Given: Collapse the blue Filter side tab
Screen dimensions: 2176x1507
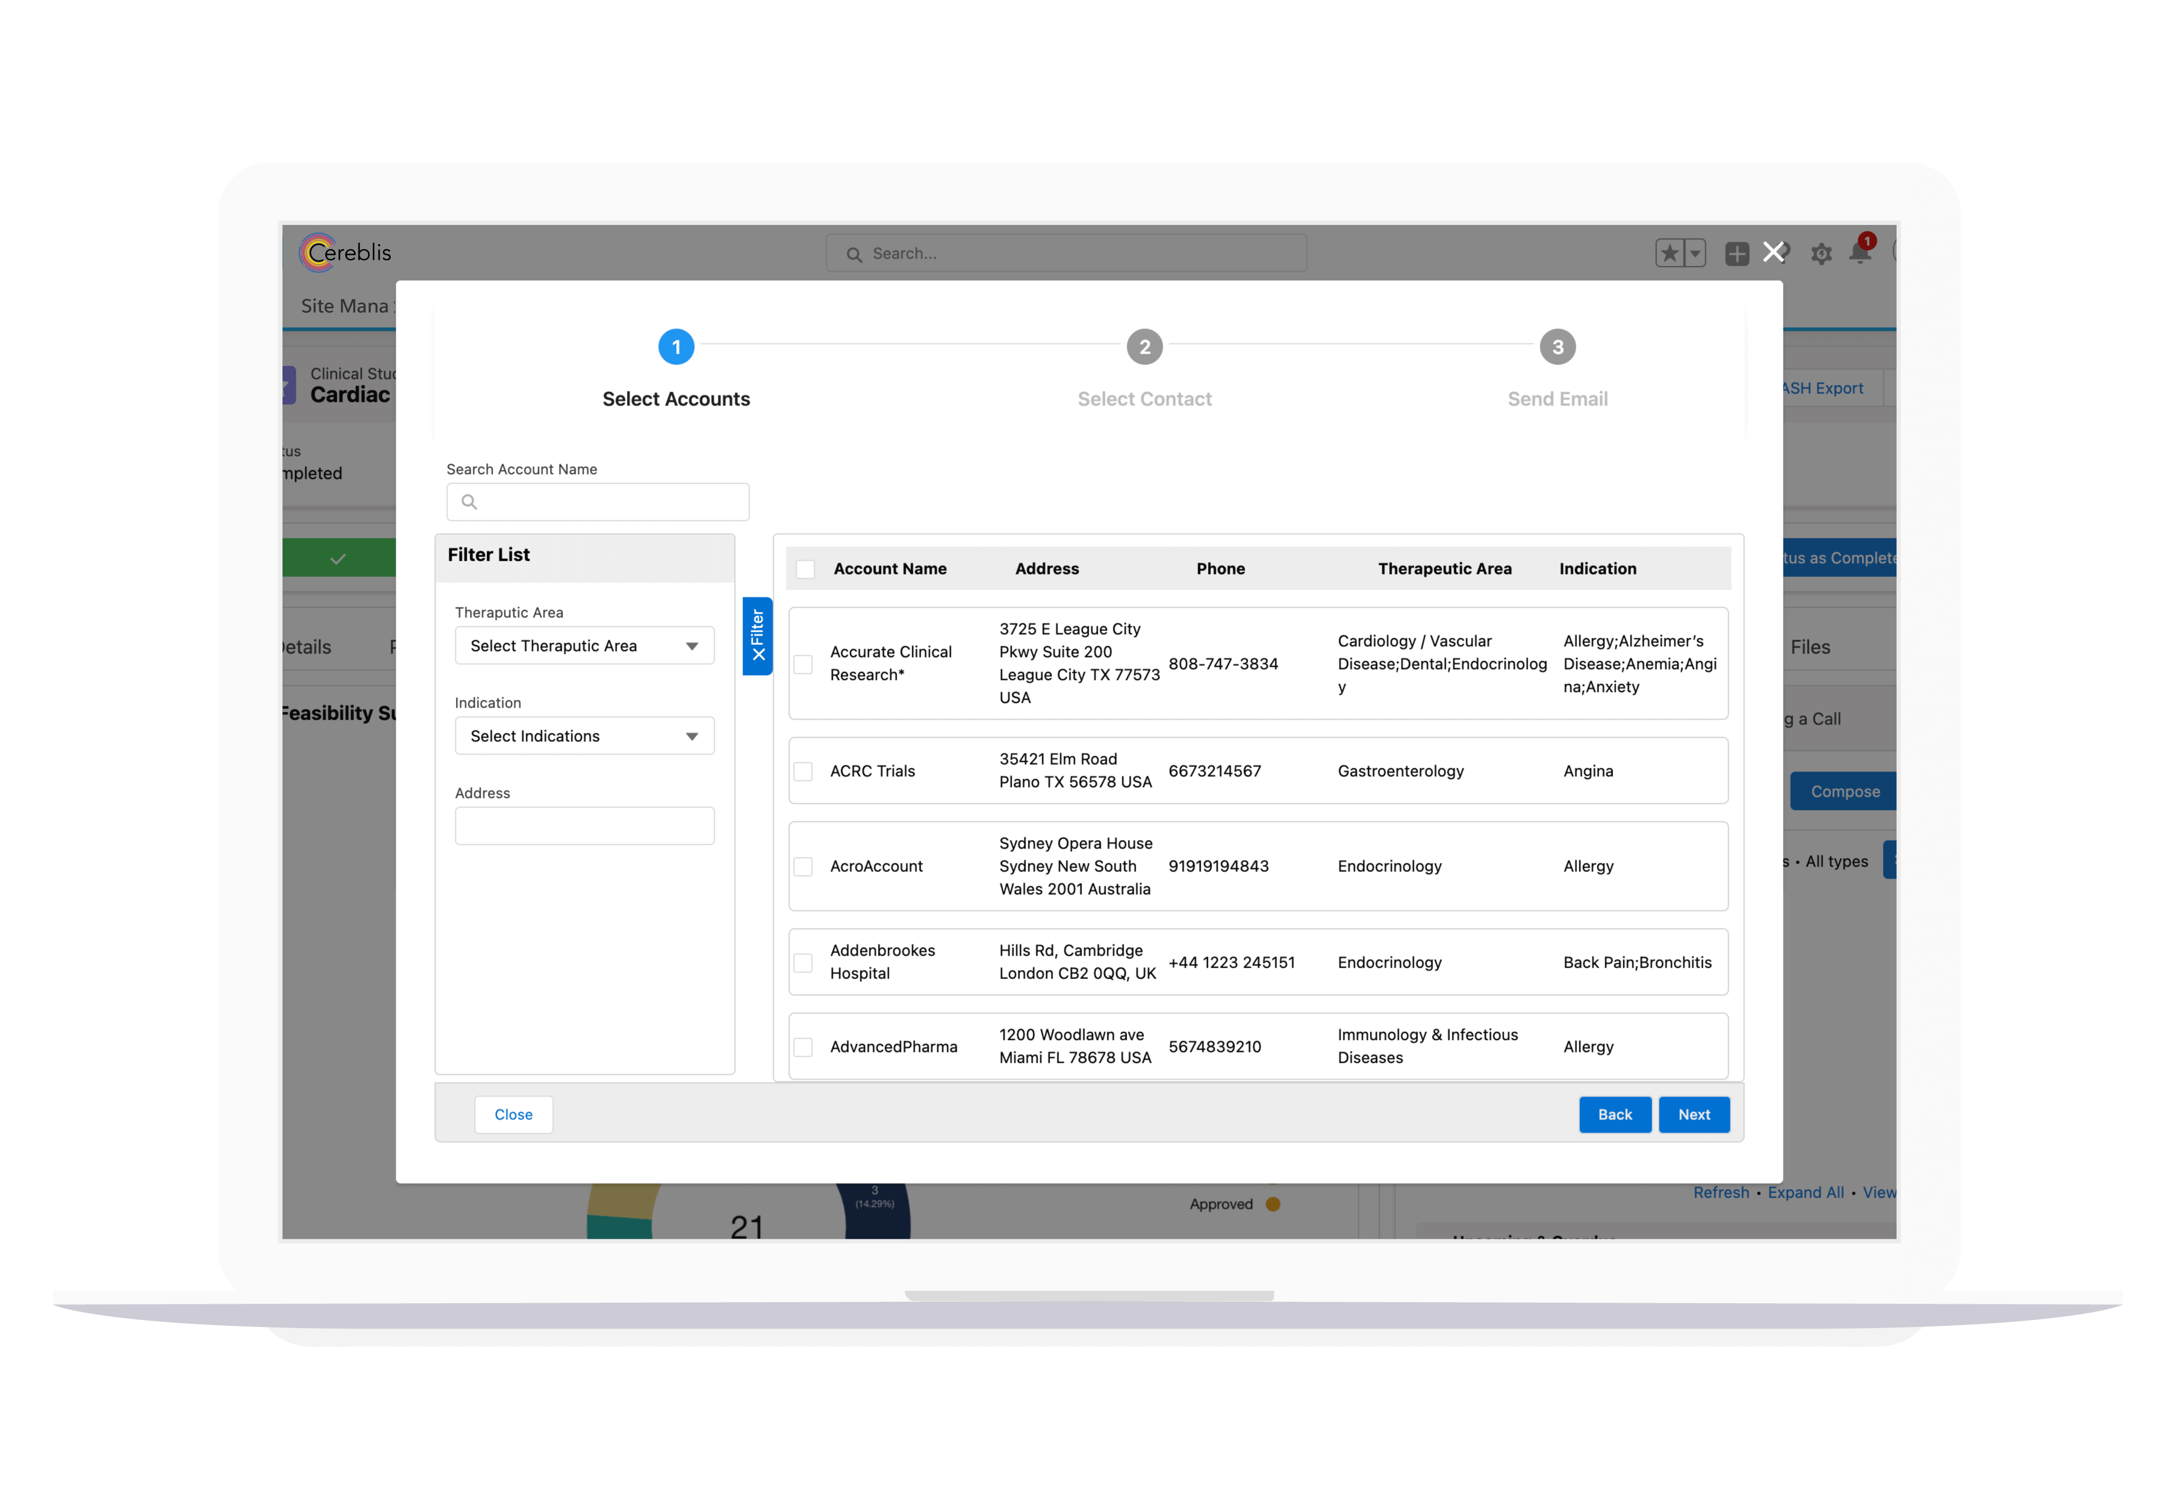Looking at the screenshot, I should click(757, 635).
